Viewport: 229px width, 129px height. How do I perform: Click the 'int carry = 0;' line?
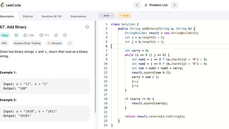pyautogui.click(x=137, y=51)
